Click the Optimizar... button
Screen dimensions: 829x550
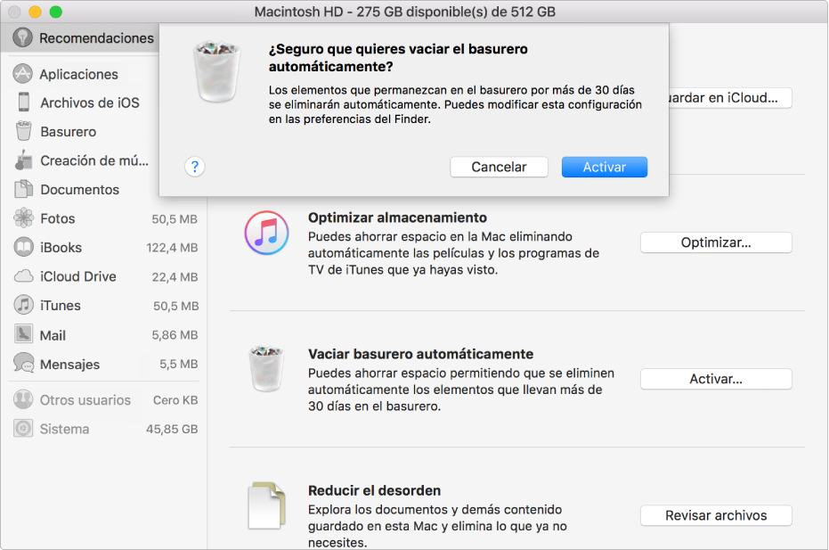pyautogui.click(x=716, y=242)
